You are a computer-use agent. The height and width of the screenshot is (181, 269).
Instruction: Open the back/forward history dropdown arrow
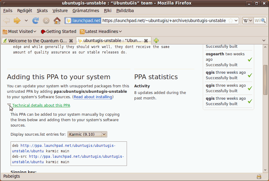click(x=26, y=21)
